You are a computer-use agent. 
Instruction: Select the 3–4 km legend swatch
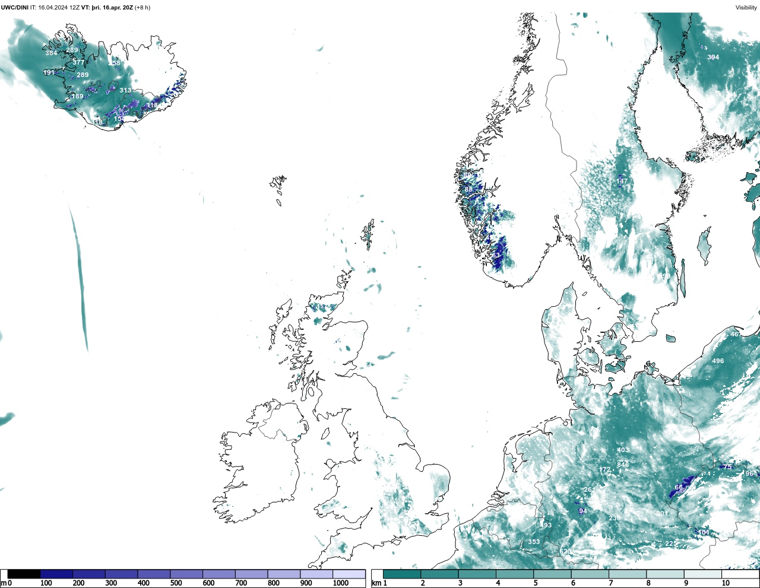point(477,574)
